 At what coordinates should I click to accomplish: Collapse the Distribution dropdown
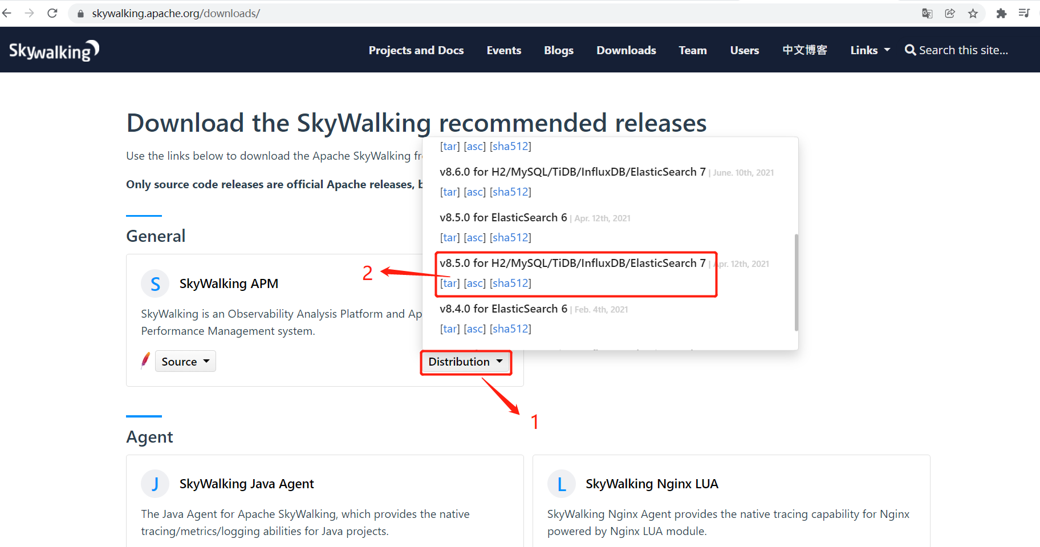[466, 362]
